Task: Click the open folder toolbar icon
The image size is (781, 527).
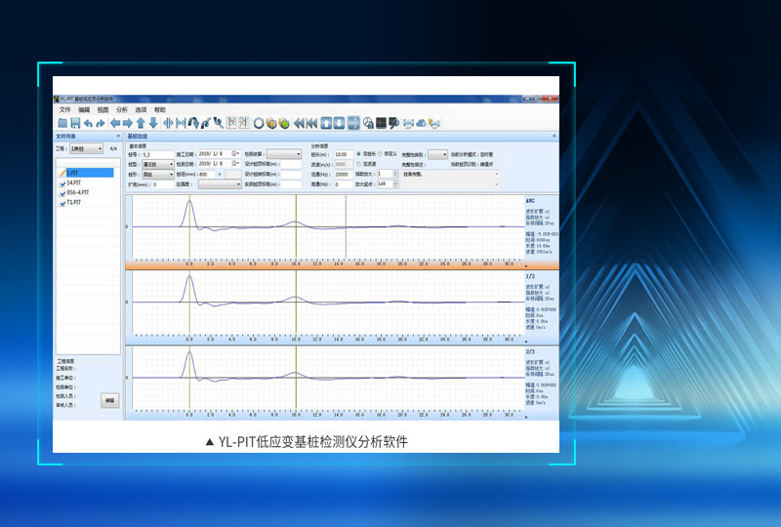Action: coord(62,123)
